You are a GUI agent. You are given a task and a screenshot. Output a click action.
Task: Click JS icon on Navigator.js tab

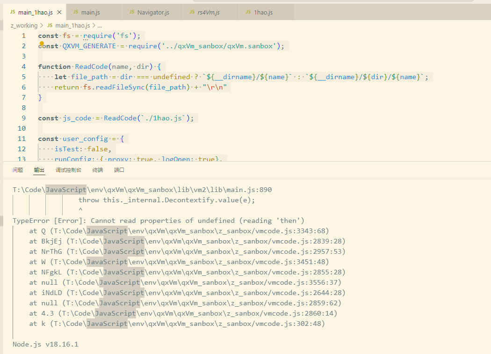[132, 12]
